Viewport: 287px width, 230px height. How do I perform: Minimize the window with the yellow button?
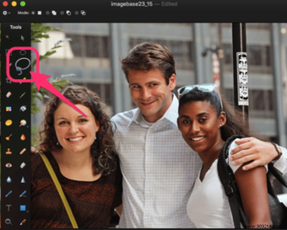tap(14, 4)
